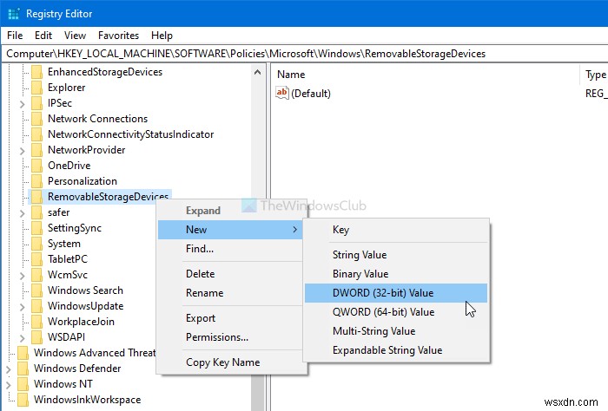Image resolution: width=608 pixels, height=411 pixels.
Task: Expand the IPSec key
Action: point(22,104)
